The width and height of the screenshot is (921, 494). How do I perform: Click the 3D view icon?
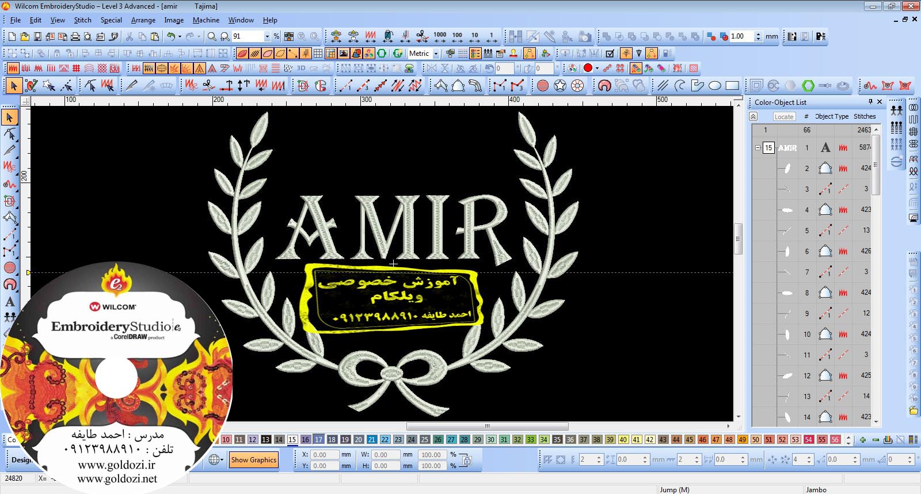(301, 68)
